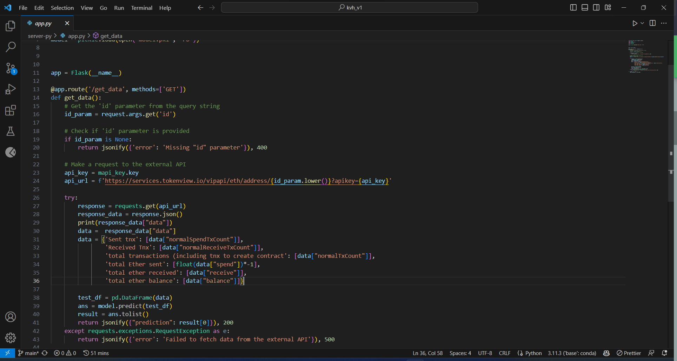Image resolution: width=677 pixels, height=361 pixels.
Task: Select the app.py editor tab
Action: (x=43, y=23)
